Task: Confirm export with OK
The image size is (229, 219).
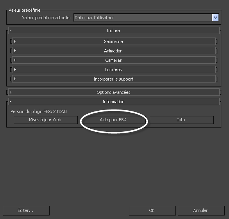Action: (152, 210)
